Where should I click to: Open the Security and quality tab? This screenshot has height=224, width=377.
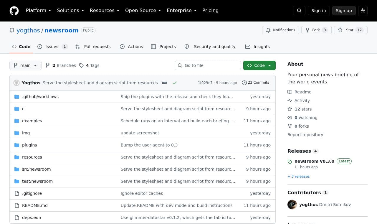(x=210, y=47)
